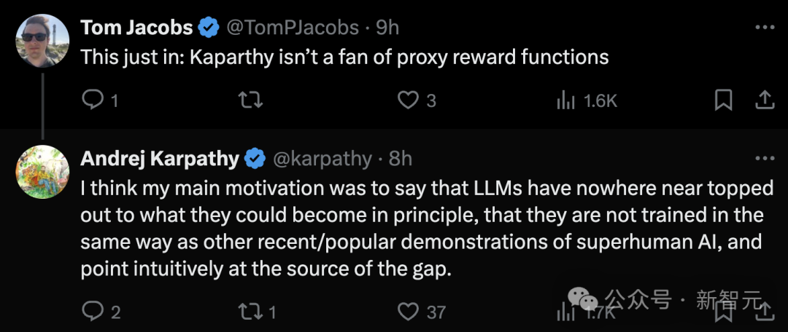Reply to Andrej Karpathy's tweet
Image resolution: width=788 pixels, height=332 pixels.
(93, 312)
